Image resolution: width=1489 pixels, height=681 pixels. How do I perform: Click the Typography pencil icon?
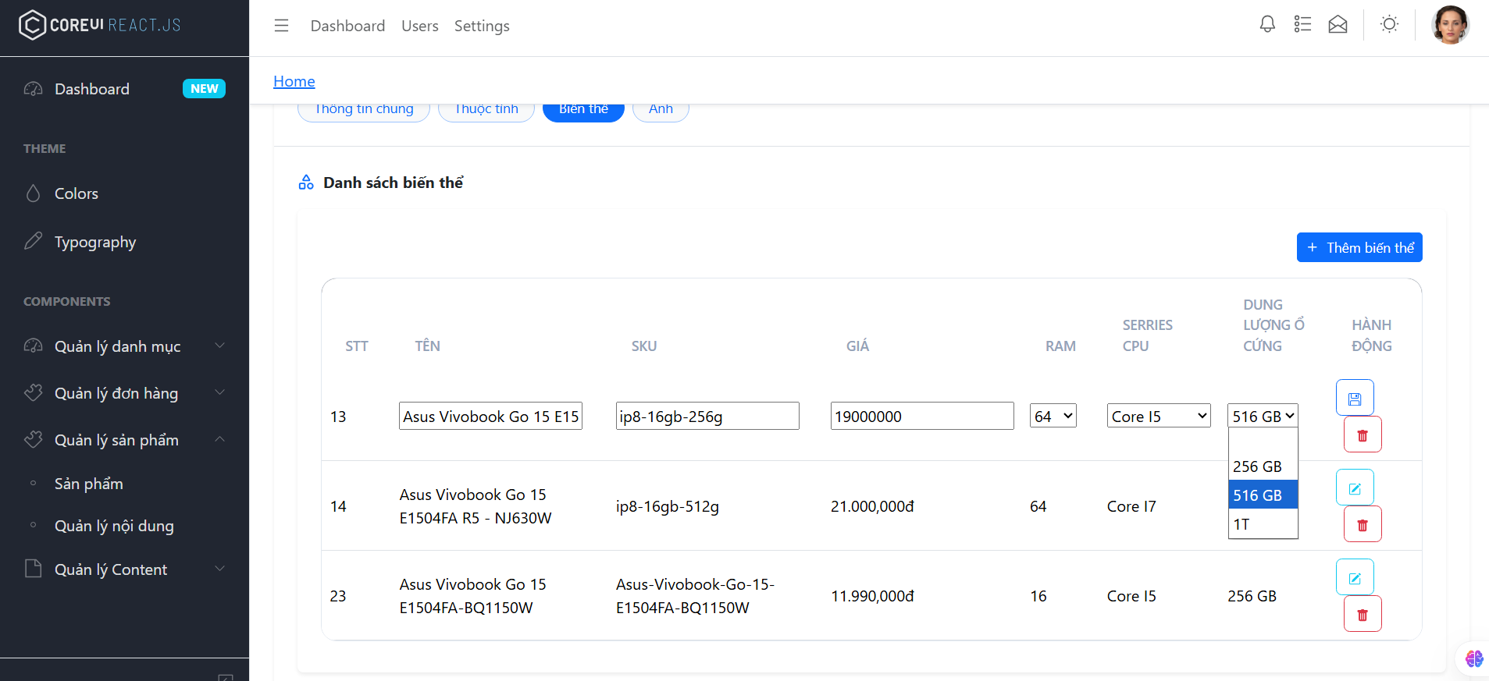[33, 242]
